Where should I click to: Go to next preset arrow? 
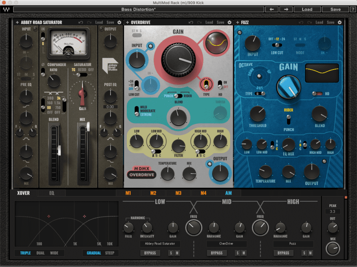point(286,9)
